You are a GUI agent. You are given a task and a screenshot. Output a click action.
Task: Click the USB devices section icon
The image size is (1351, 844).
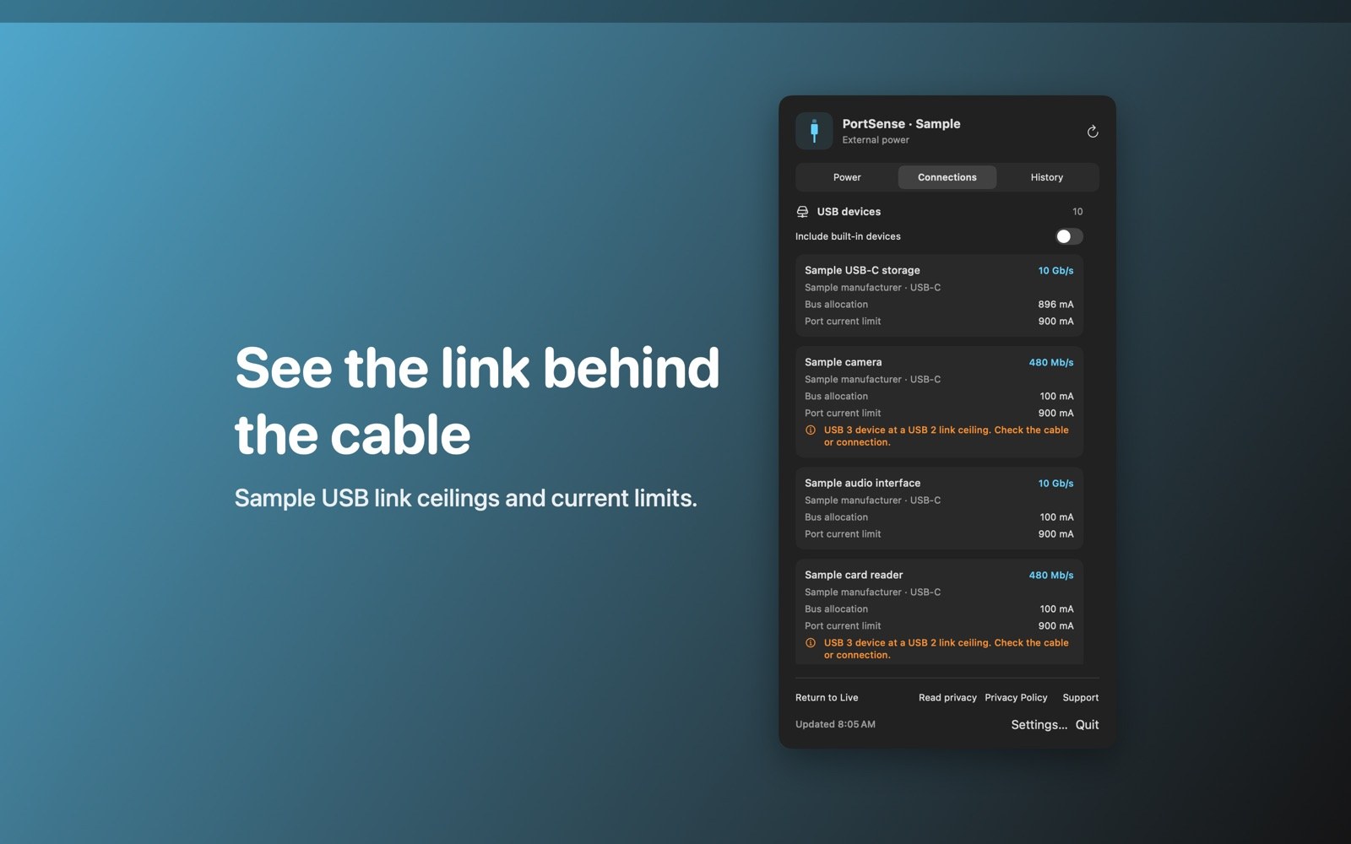(802, 212)
